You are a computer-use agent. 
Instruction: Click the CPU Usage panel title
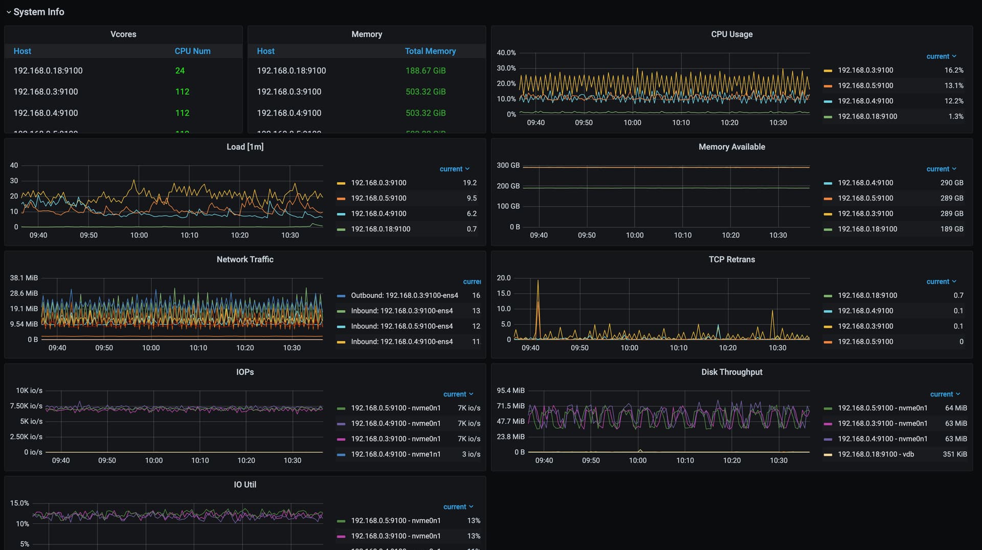[x=731, y=34]
